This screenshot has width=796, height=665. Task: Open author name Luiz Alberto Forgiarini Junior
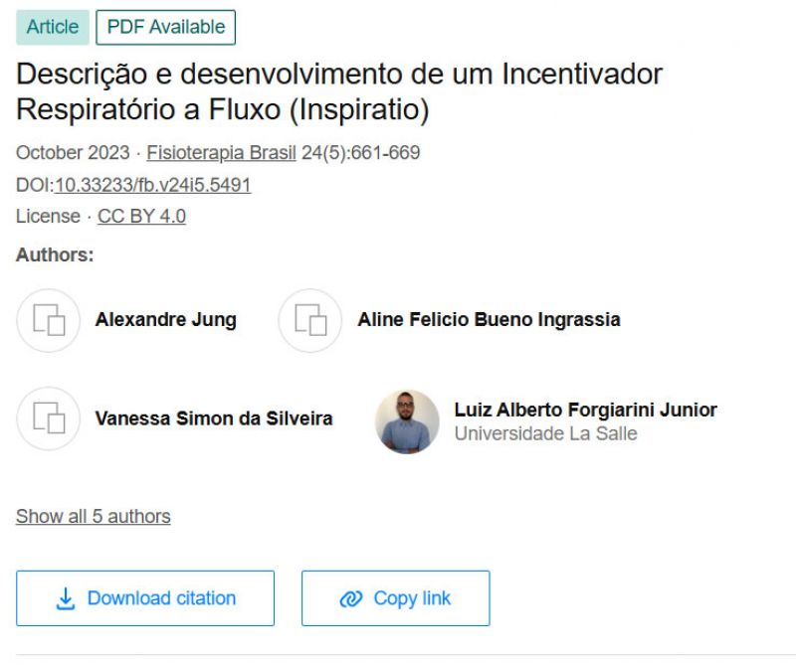585,410
